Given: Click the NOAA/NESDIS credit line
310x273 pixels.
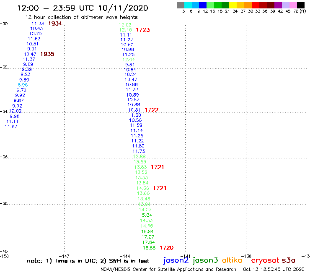Looking at the screenshot, I should point(168,270).
